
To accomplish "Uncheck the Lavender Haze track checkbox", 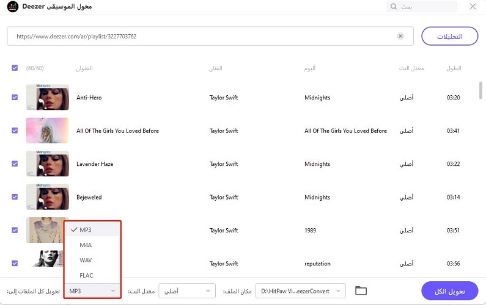I will (15, 163).
